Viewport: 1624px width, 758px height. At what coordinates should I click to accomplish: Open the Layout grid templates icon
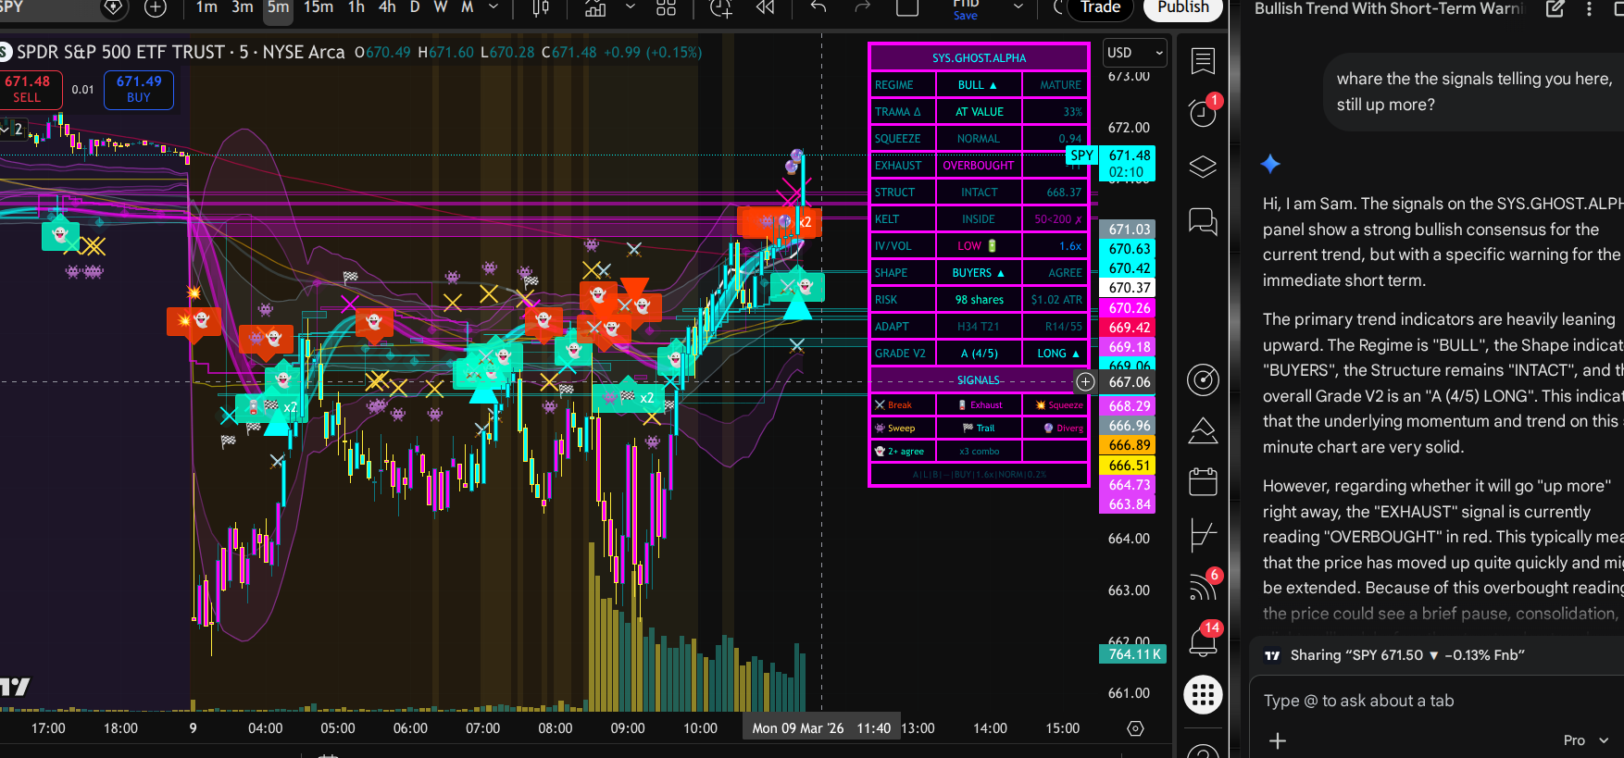[x=666, y=7]
